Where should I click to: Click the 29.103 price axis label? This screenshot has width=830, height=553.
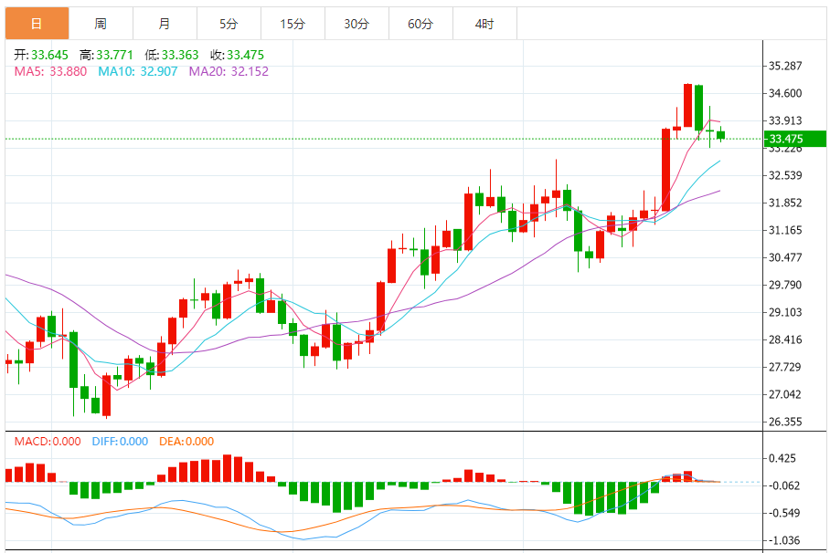coord(785,312)
